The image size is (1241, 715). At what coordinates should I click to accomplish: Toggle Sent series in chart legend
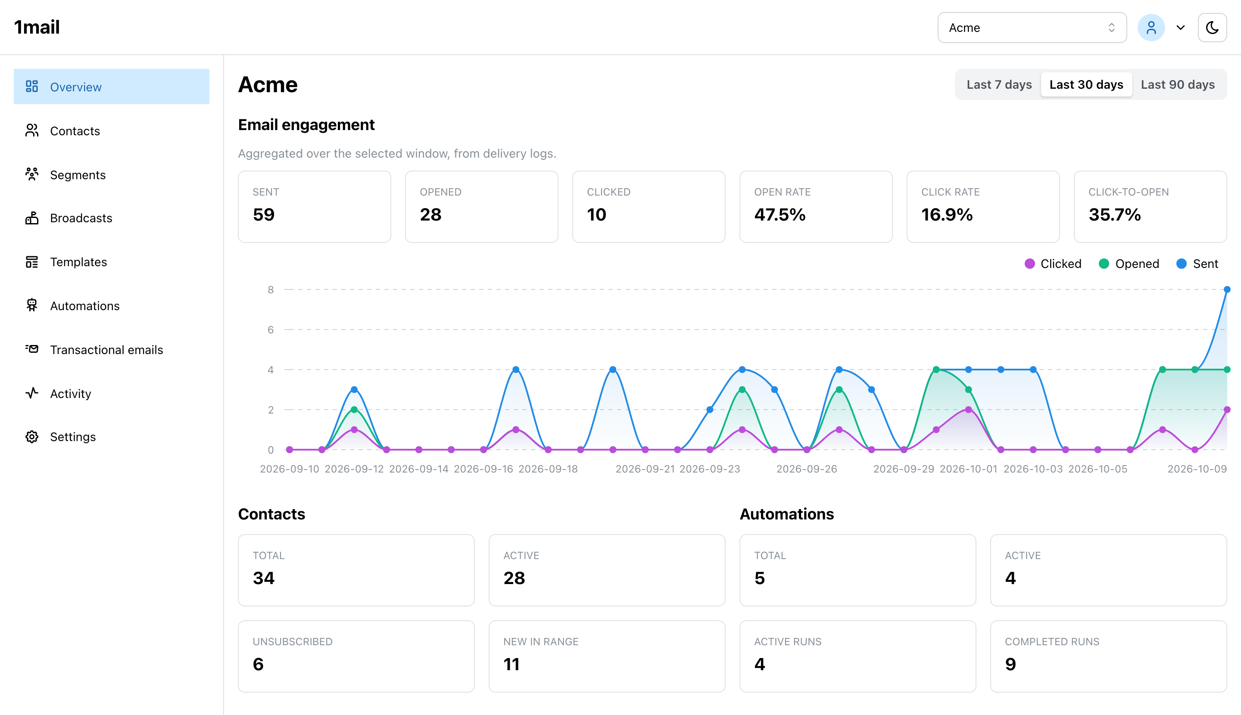(1197, 264)
